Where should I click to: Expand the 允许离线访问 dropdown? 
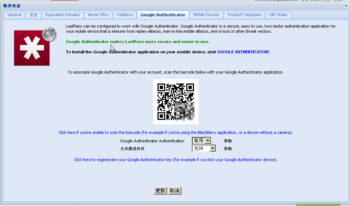coord(204,148)
